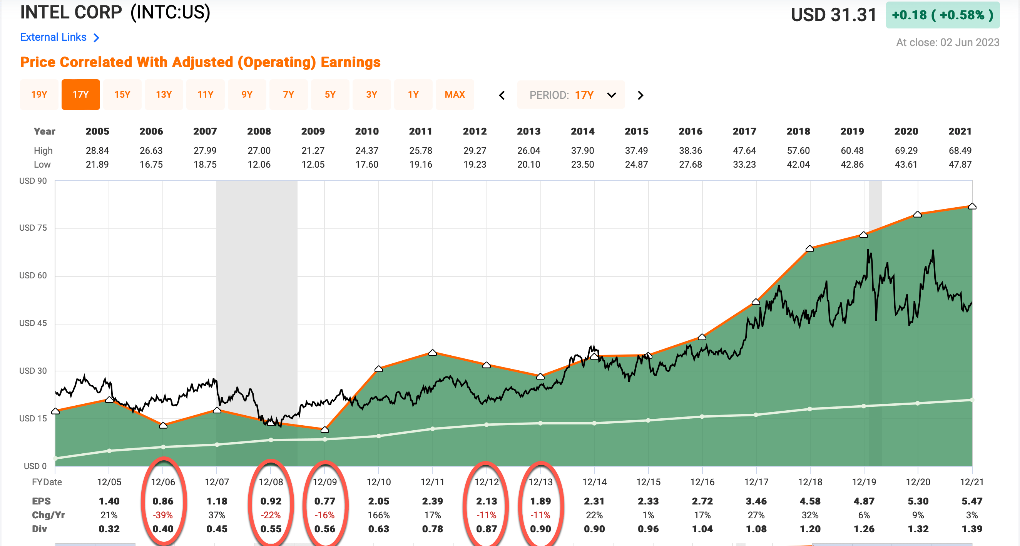Click the 12/06 earnings triangle marker
The image size is (1020, 546).
click(163, 425)
